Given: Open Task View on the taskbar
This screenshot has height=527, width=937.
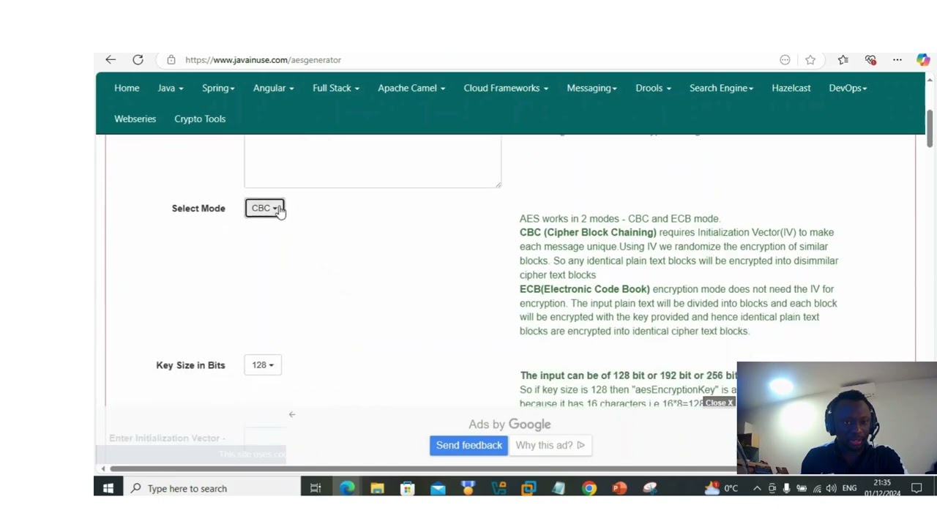Looking at the screenshot, I should click(x=316, y=488).
